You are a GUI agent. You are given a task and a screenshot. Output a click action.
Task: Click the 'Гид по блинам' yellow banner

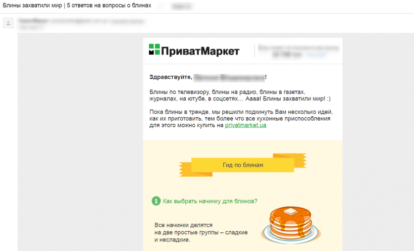click(243, 165)
